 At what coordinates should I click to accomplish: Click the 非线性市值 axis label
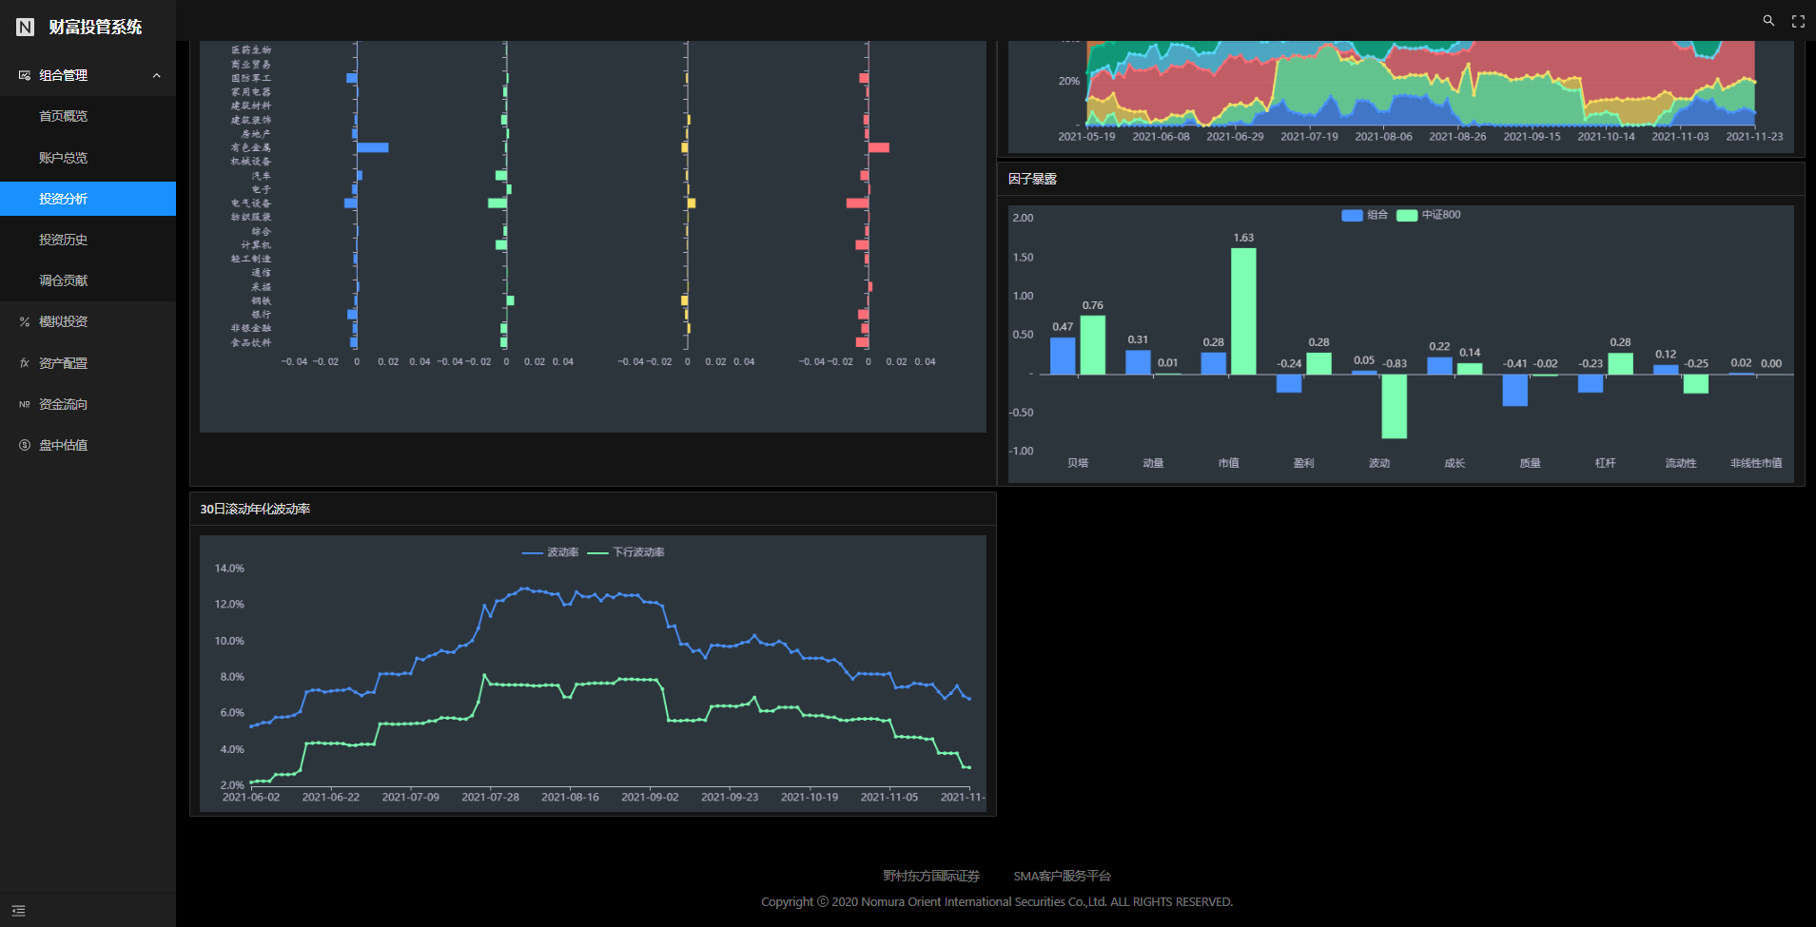point(1756,463)
